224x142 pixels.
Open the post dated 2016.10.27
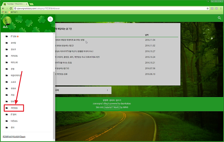click(x=74, y=51)
